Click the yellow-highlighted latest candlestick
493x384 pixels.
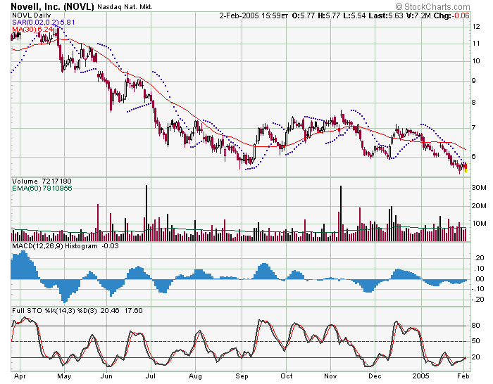(466, 167)
